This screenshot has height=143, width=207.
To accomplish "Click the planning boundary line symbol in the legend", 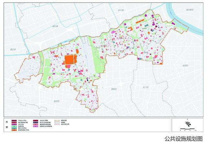I will 57,120.
